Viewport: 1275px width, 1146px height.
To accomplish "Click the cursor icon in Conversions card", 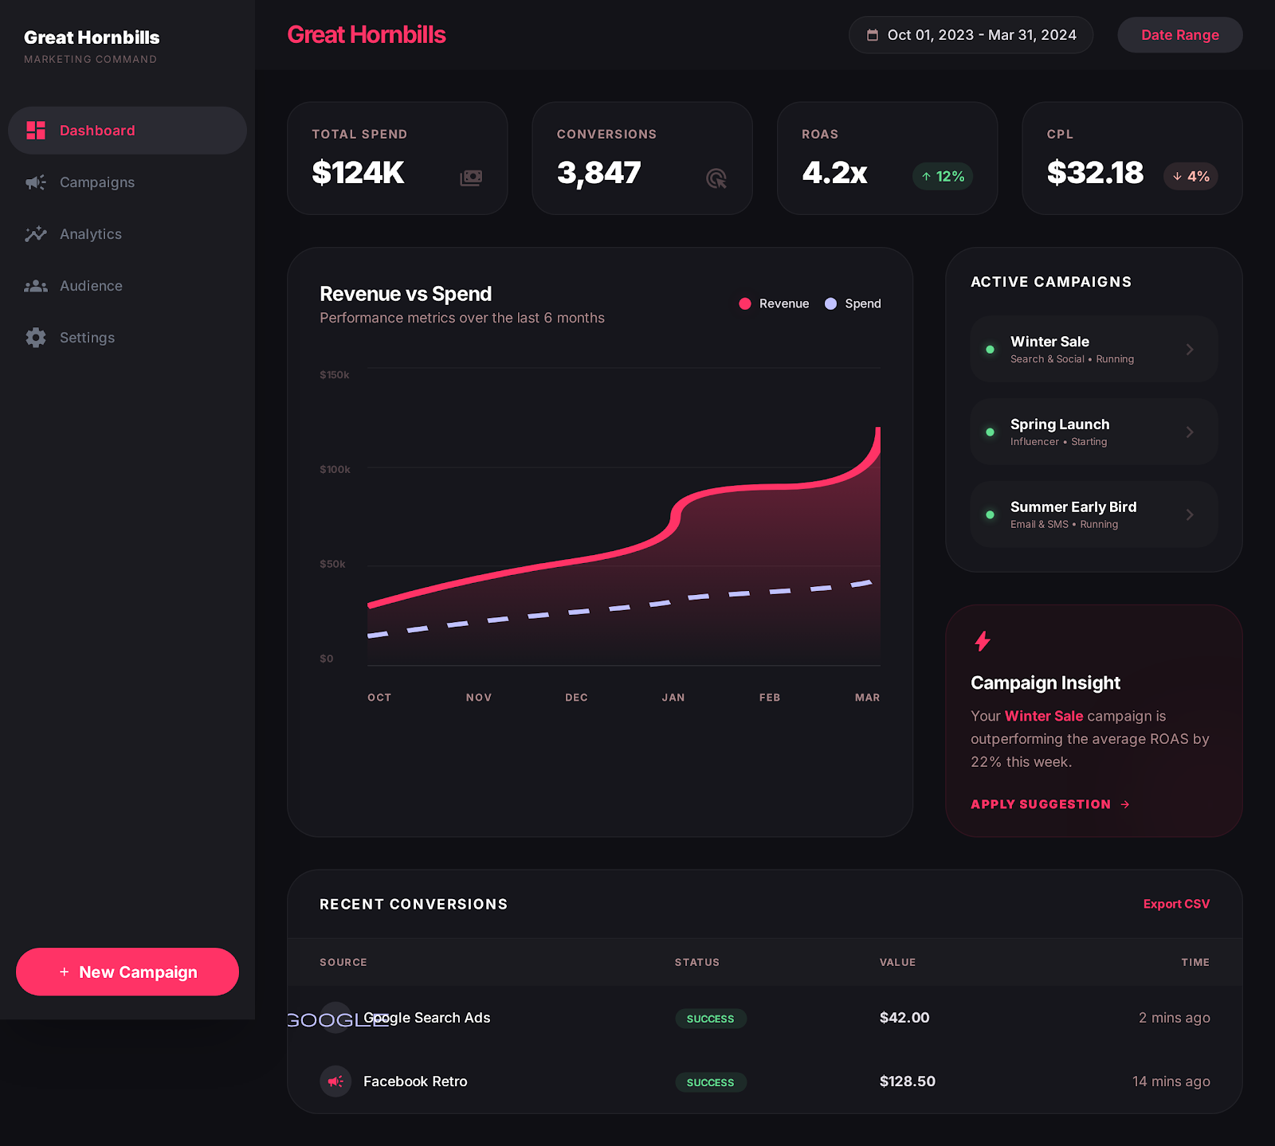I will coord(716,178).
